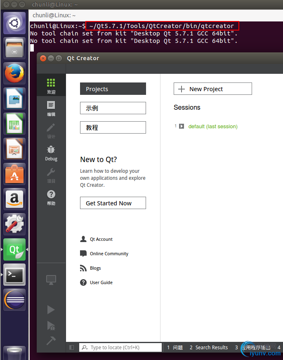Screen dimensions: 283x360
Task: Open LibreOffice Calc from launcher
Action: [14, 124]
